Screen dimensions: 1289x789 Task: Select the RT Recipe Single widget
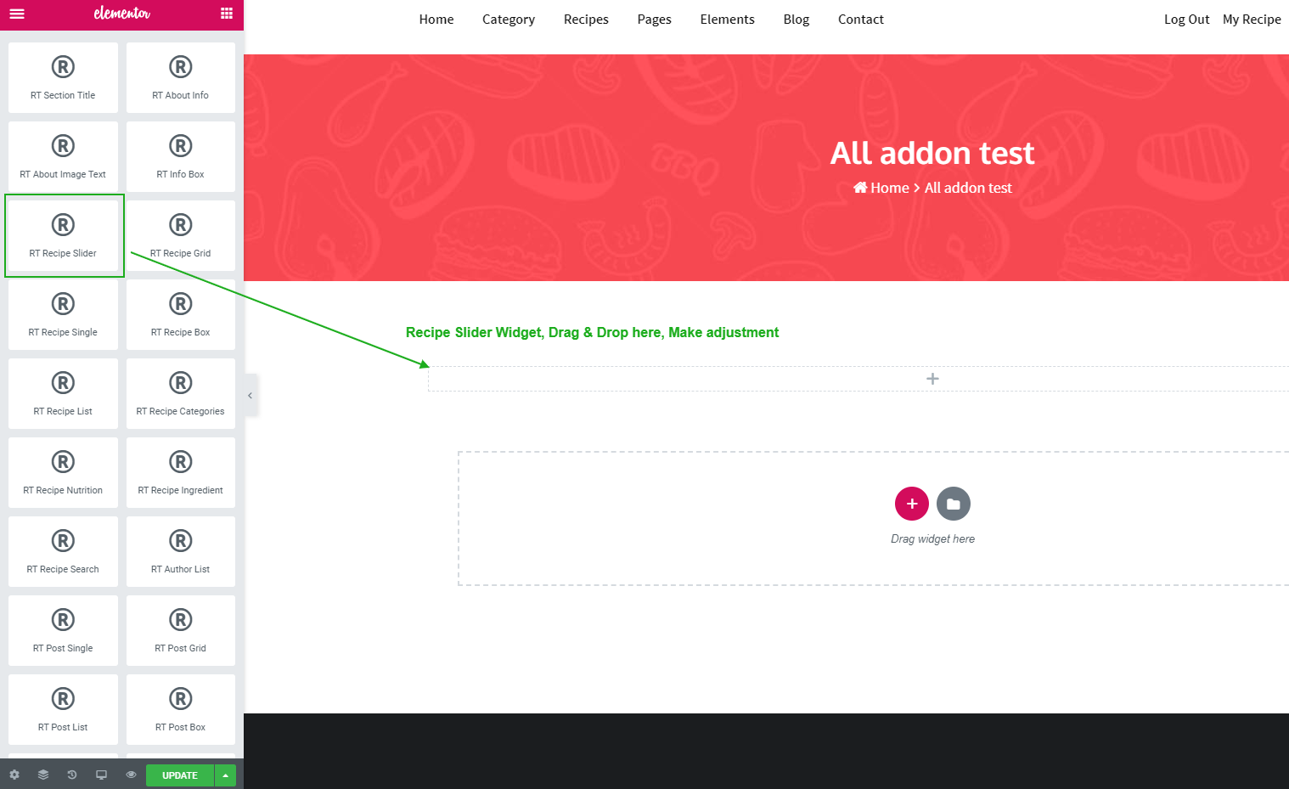pos(63,314)
